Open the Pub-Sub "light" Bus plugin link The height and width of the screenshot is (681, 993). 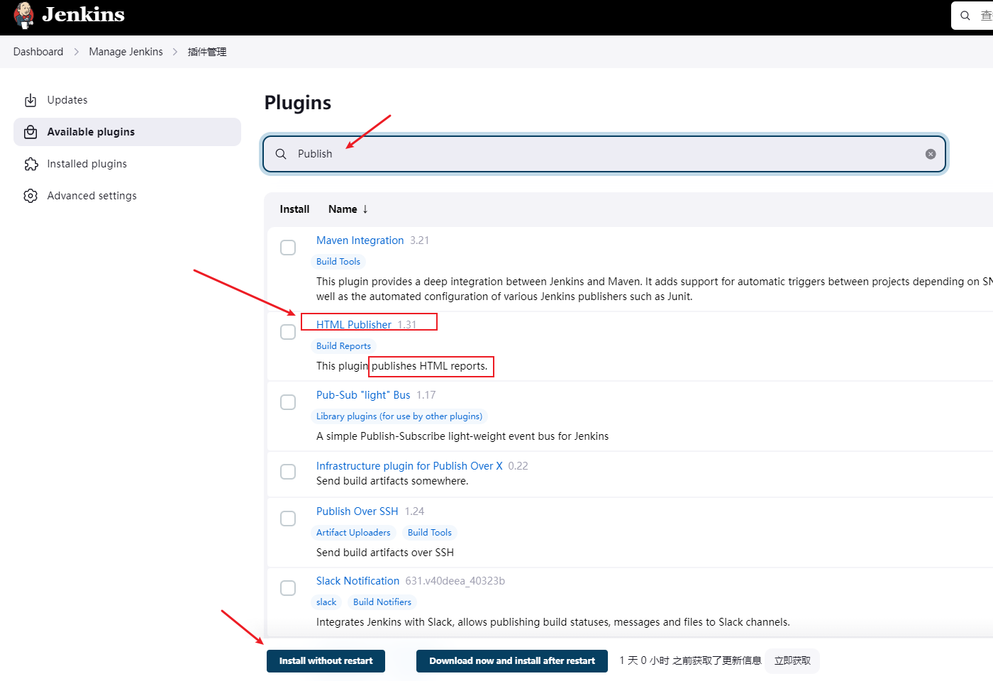pyautogui.click(x=363, y=395)
